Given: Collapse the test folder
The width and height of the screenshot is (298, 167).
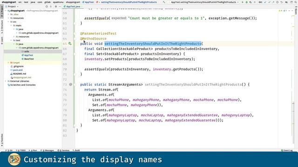Looking at the screenshot, I should tap(11, 40).
